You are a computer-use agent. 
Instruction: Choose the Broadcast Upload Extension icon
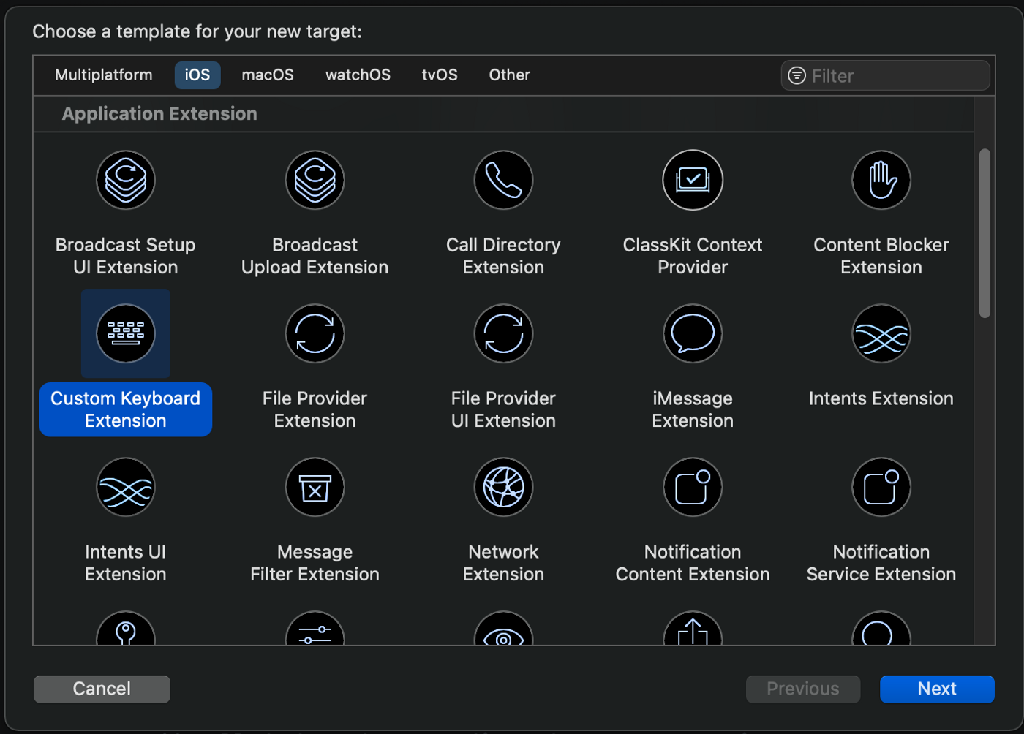315,180
